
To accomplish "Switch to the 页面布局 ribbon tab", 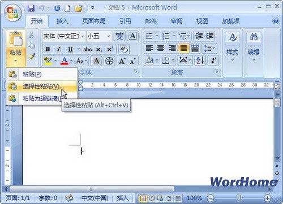I will 94,21.
